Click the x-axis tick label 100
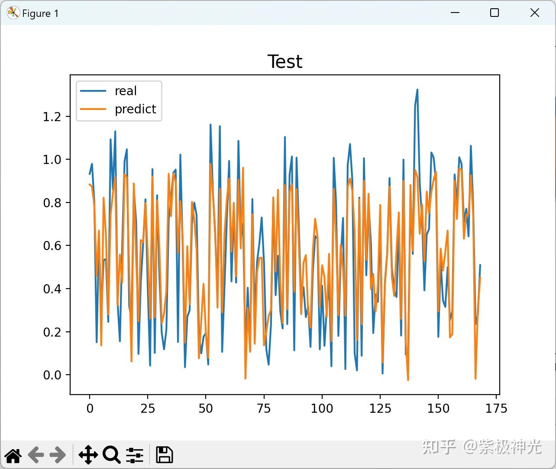The image size is (556, 469). (x=322, y=408)
